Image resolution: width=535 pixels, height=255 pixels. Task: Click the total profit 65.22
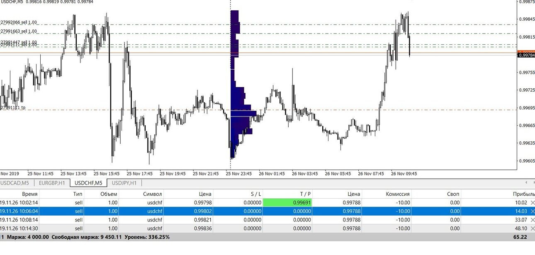[x=520, y=237]
